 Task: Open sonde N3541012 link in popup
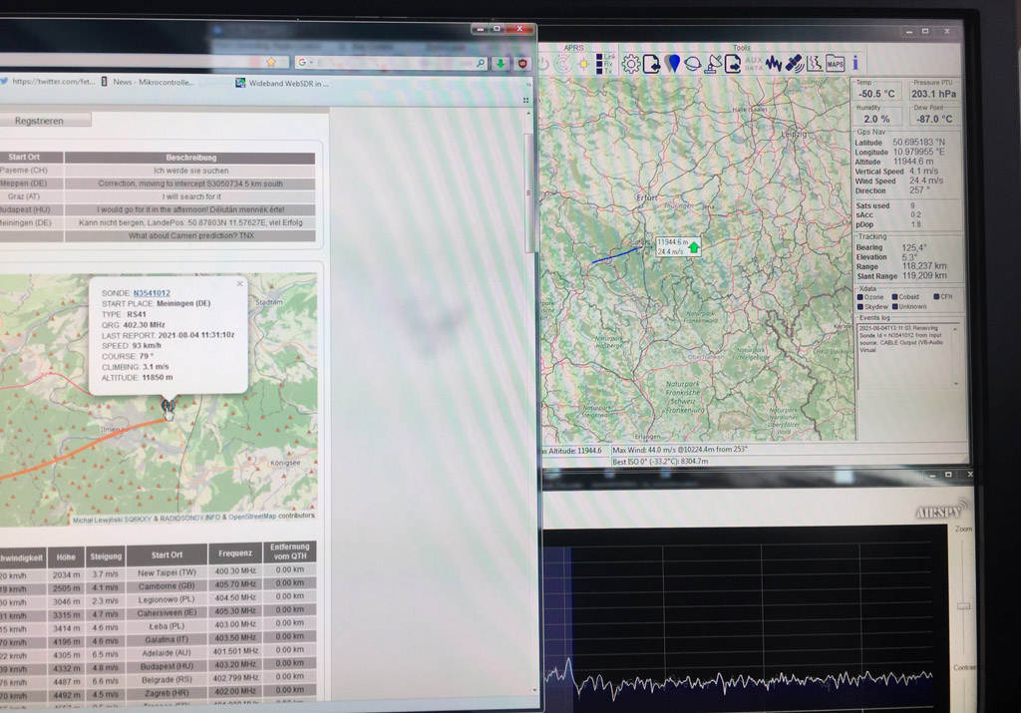click(x=153, y=292)
